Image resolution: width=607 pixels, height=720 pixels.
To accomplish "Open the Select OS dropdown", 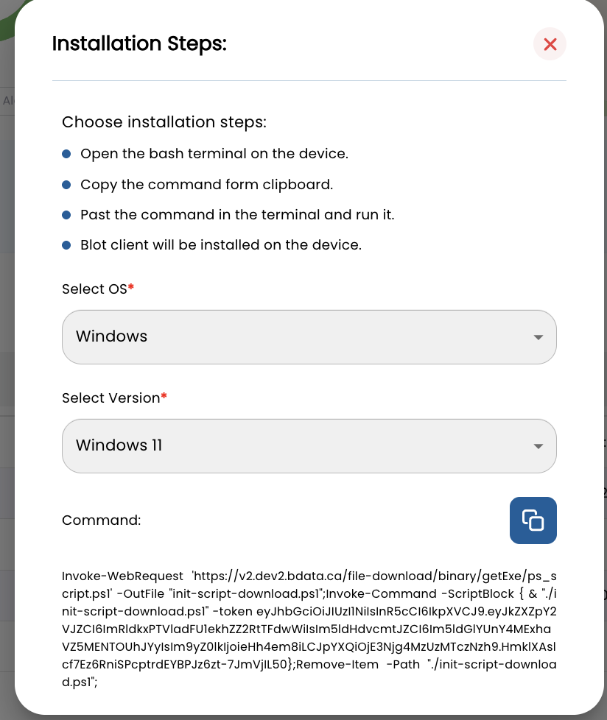I will [x=309, y=336].
